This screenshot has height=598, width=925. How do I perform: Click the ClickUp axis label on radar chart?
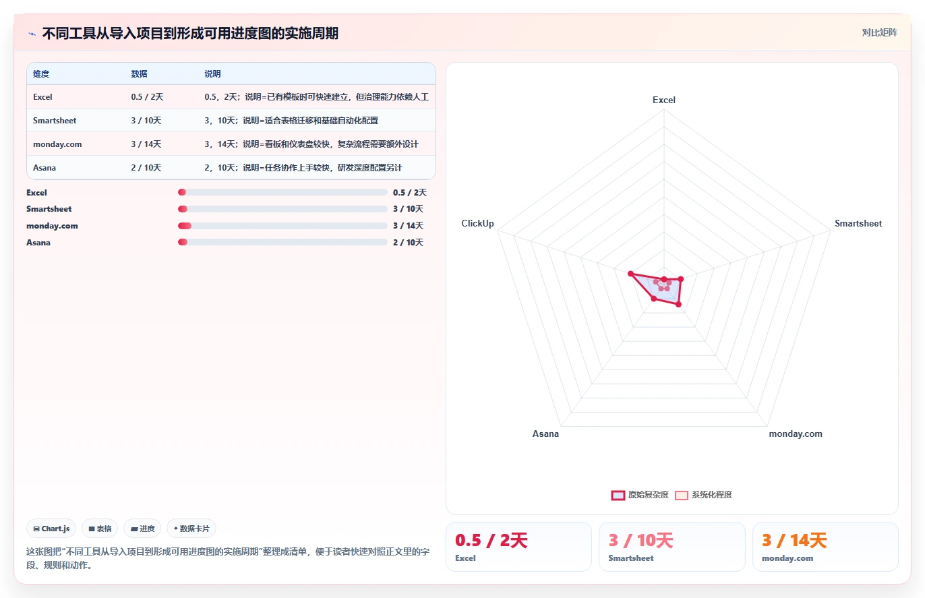point(477,223)
